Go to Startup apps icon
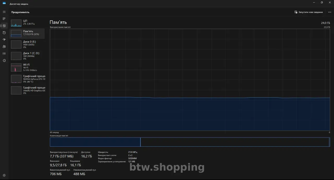The height and width of the screenshot is (180, 334). tap(4, 40)
